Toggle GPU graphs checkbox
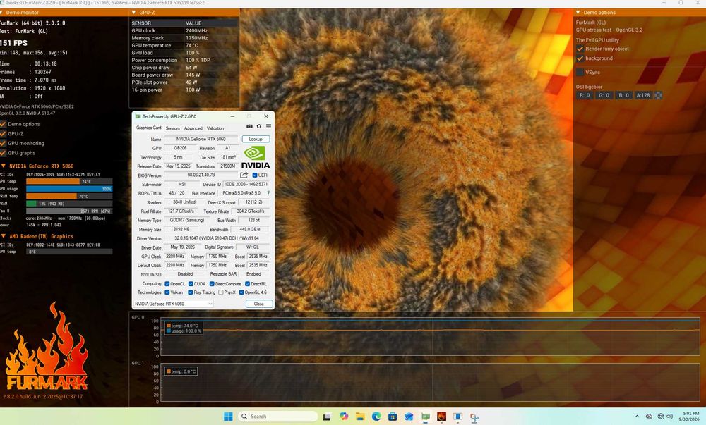The image size is (706, 425). [x=3, y=153]
